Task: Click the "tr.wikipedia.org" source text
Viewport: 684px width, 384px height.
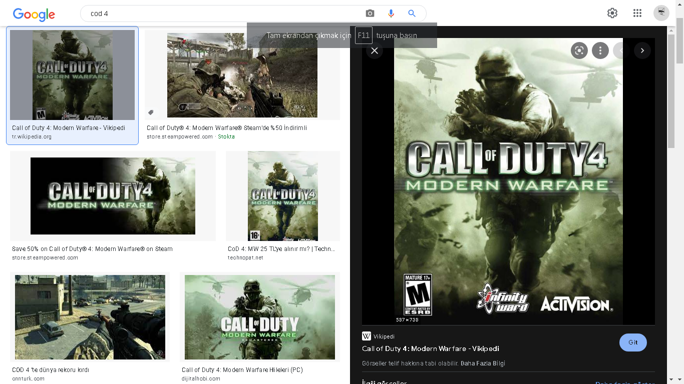Action: pyautogui.click(x=32, y=137)
